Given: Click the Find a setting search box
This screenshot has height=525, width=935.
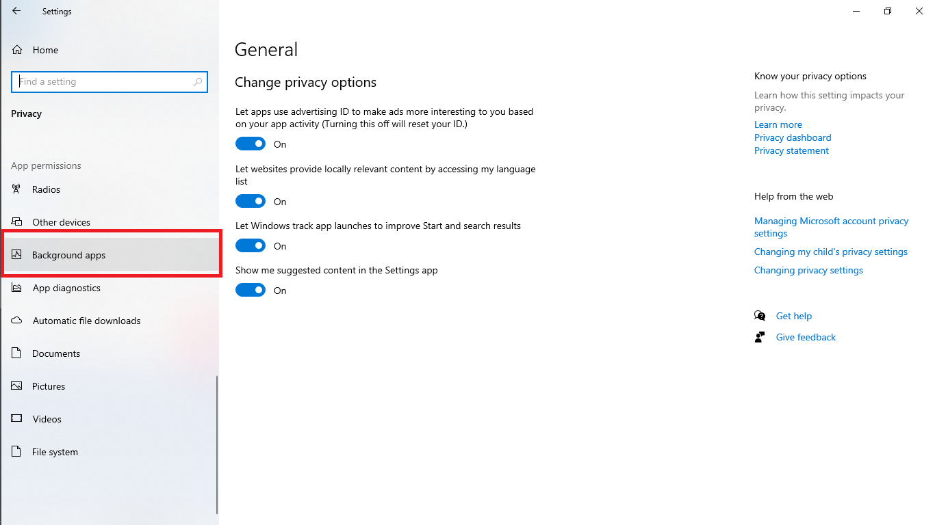Looking at the screenshot, I should point(103,82).
